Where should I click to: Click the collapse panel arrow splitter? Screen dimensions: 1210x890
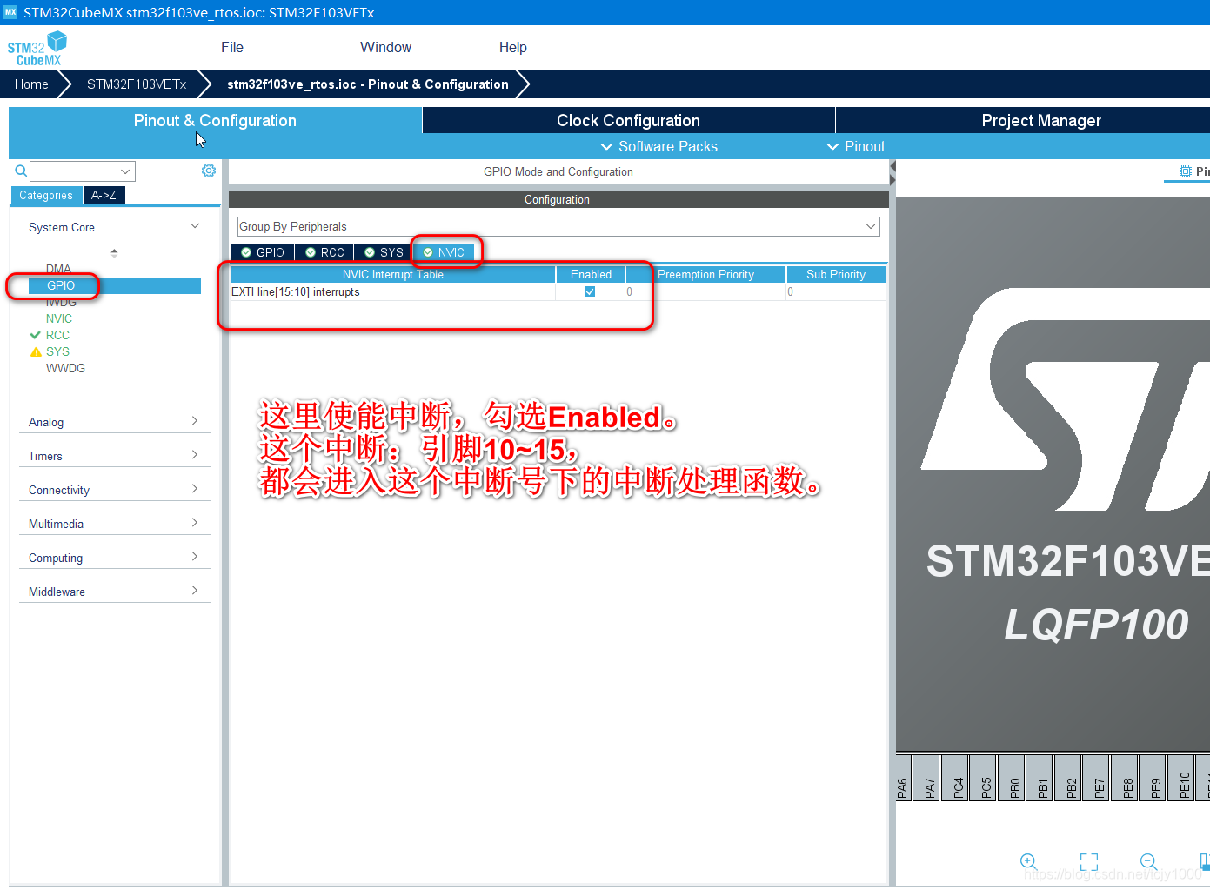[x=892, y=172]
